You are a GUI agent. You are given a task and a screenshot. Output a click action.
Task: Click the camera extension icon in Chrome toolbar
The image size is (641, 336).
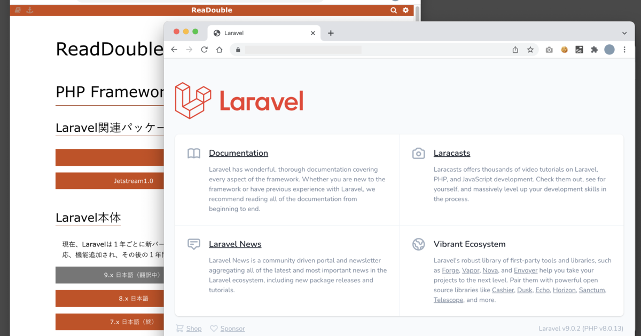pos(549,50)
